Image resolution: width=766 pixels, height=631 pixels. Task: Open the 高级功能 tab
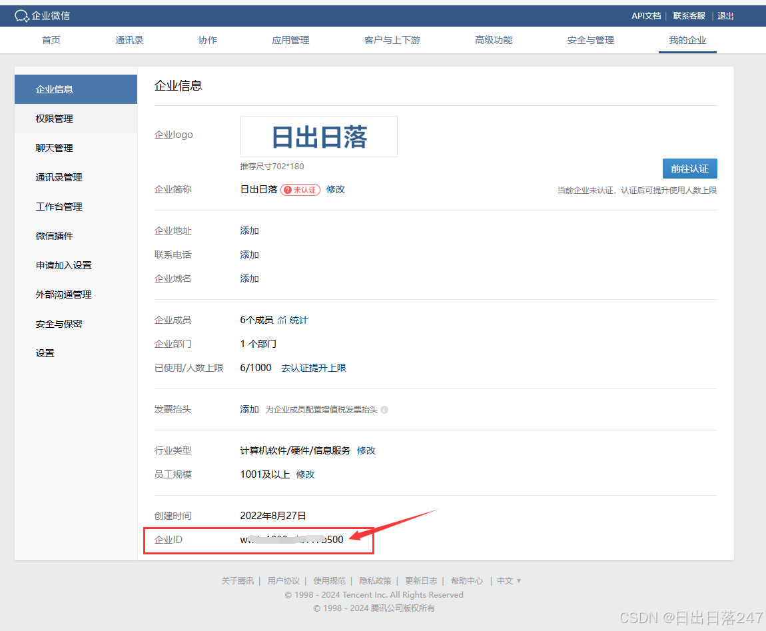(494, 40)
